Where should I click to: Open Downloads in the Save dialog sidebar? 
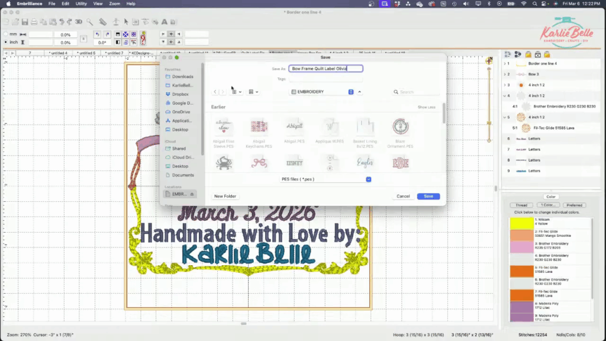point(180,76)
